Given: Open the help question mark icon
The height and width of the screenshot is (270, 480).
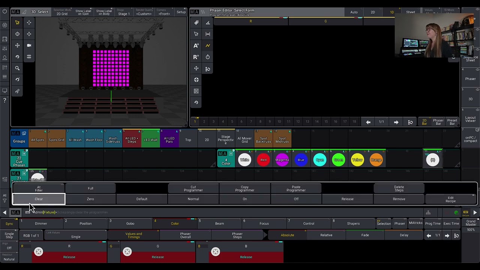Looking at the screenshot, I should click(4, 100).
